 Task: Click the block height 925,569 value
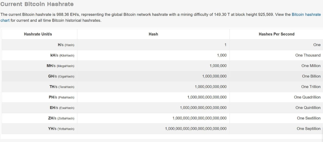(x=266, y=15)
